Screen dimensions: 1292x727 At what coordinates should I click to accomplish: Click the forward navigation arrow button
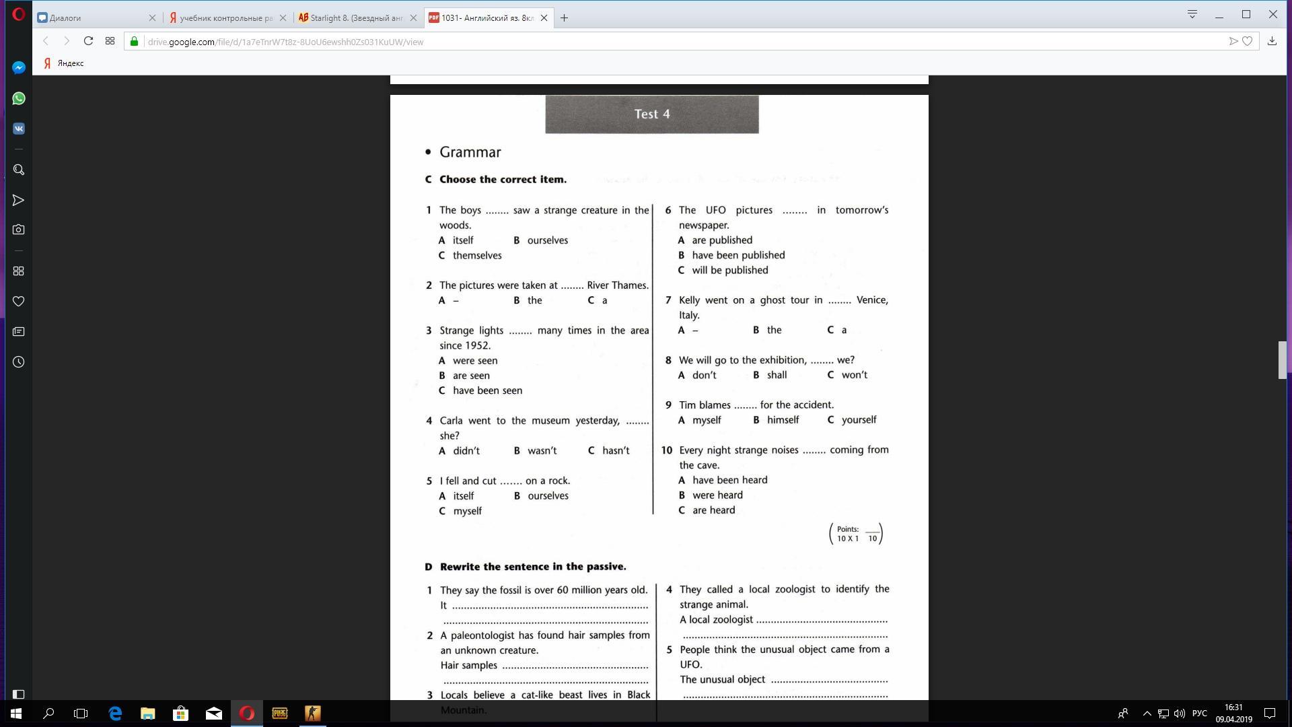[67, 41]
